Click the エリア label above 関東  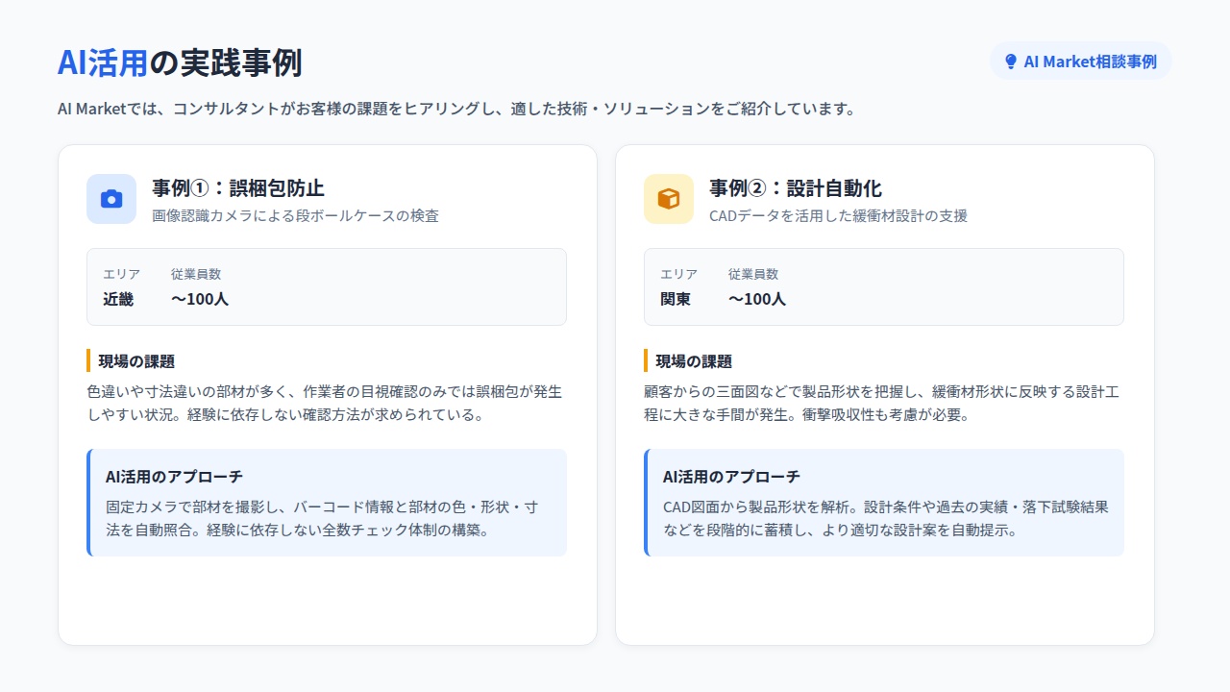679,274
